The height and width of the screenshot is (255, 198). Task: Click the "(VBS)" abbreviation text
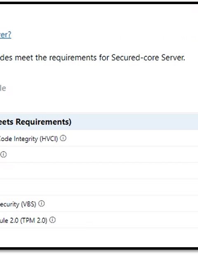point(28,204)
